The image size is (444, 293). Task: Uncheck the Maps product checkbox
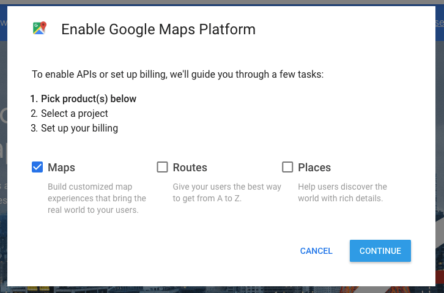[37, 167]
